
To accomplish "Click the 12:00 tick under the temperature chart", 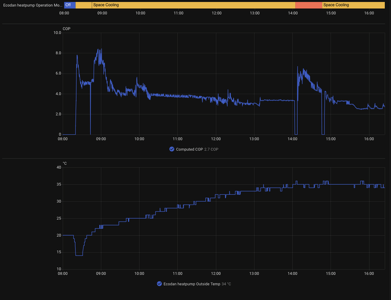I will coord(216,274).
